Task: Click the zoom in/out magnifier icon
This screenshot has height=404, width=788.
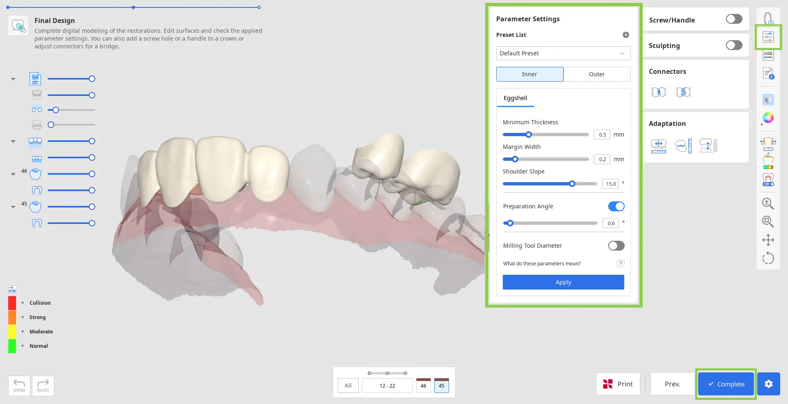Action: pos(768,203)
